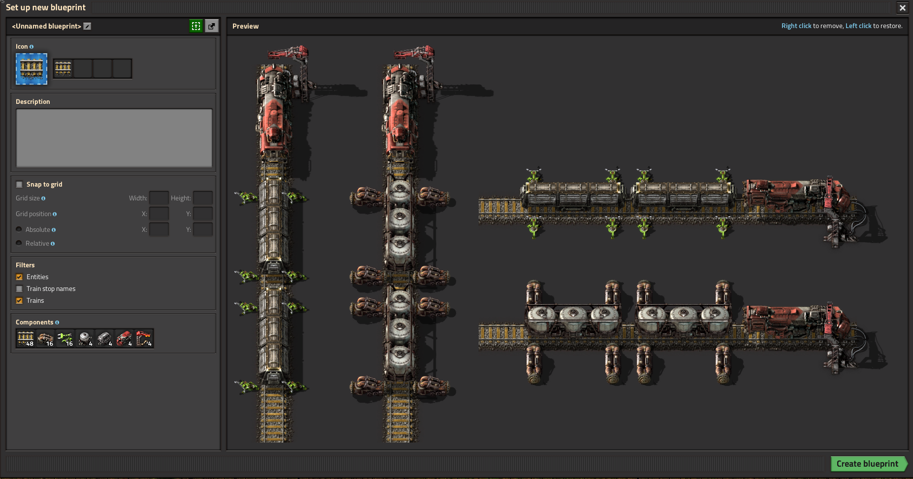Click the pump component showing 16
913x479 pixels.
click(x=45, y=339)
